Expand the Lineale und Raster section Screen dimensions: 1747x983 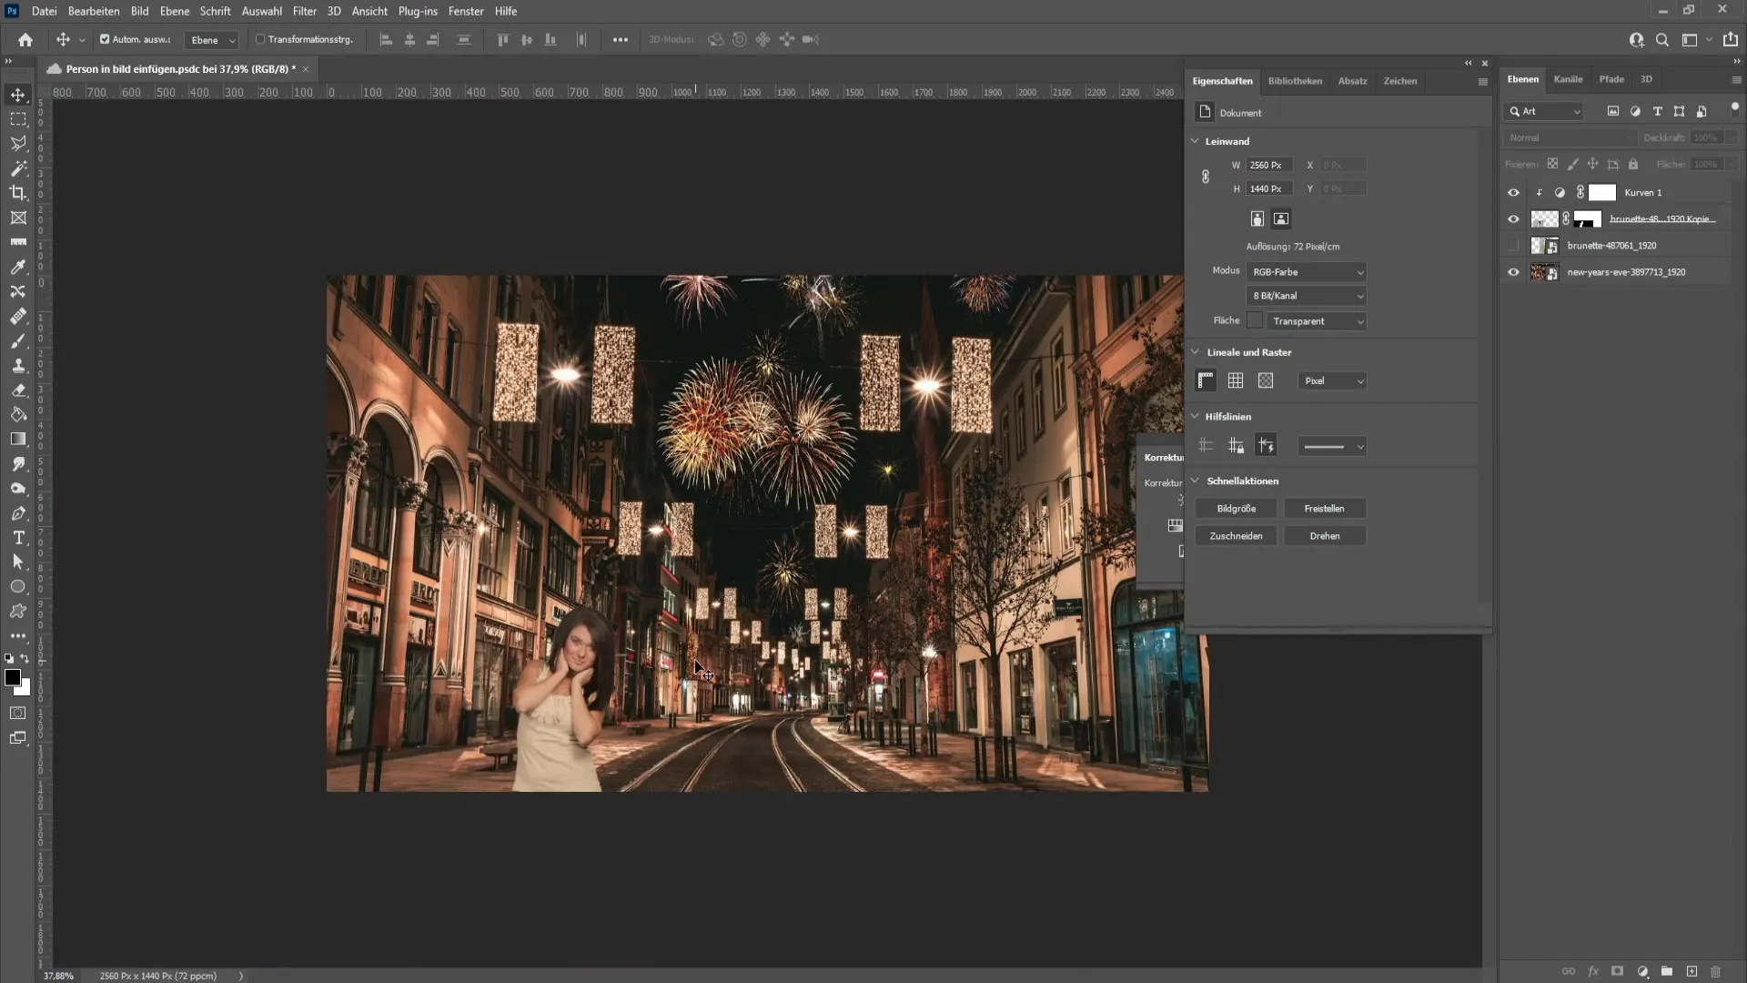coord(1195,351)
